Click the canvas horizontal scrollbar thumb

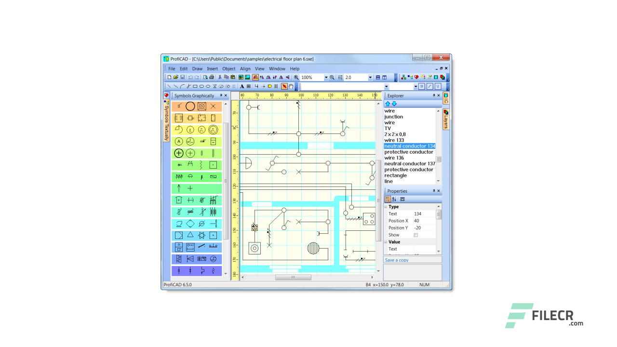293,277
